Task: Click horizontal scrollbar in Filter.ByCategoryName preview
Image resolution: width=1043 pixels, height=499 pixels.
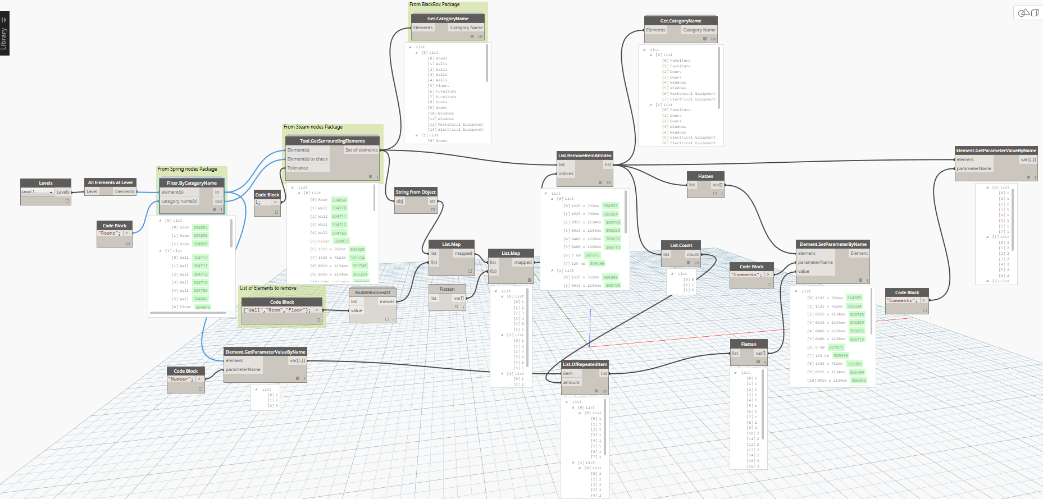Action: pos(188,313)
